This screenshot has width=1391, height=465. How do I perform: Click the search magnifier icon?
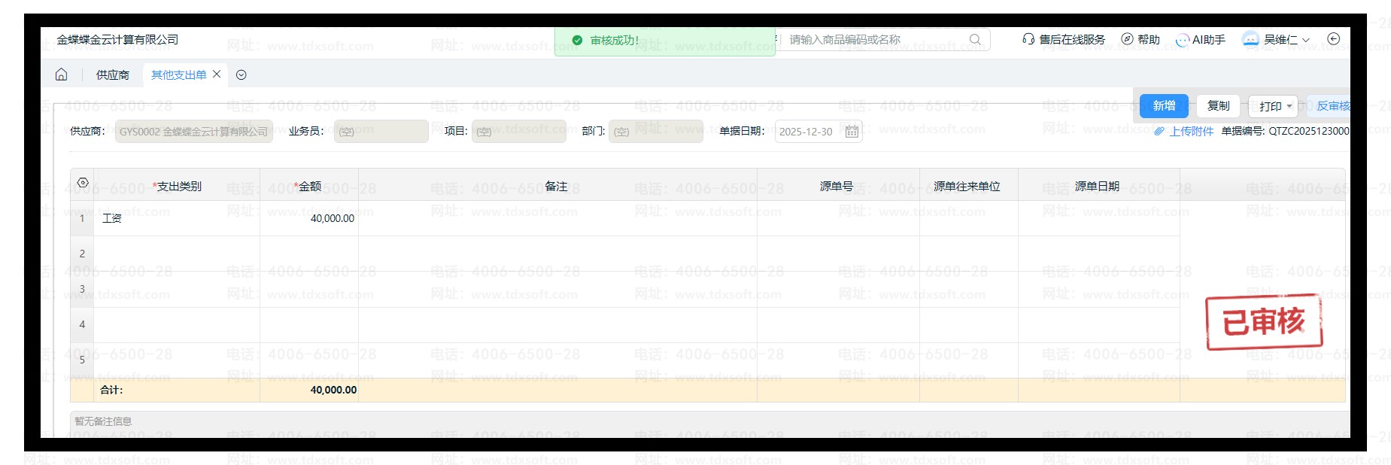[x=975, y=40]
